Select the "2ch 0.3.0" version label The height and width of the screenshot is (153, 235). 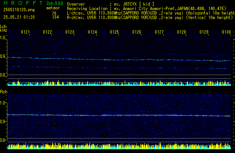coord(55,3)
